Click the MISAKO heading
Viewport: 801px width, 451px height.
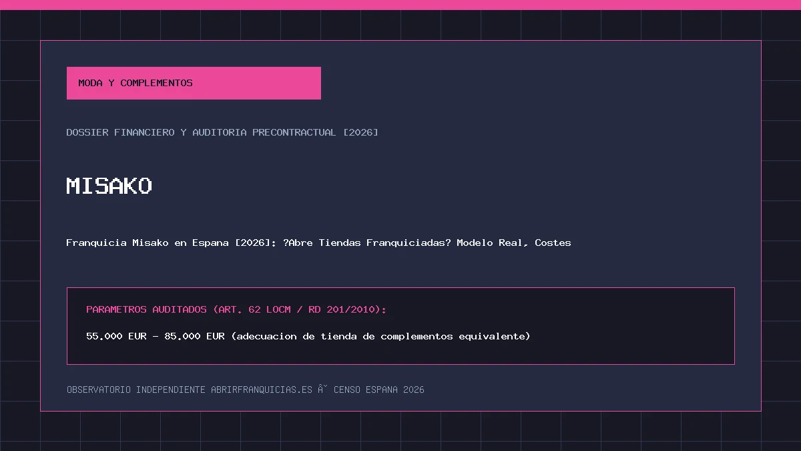109,186
